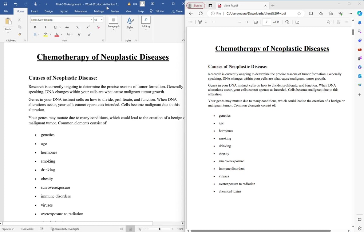Viewport: 364px width, 232px height.
Task: Save the Word document via quick access icon
Action: [5, 4]
